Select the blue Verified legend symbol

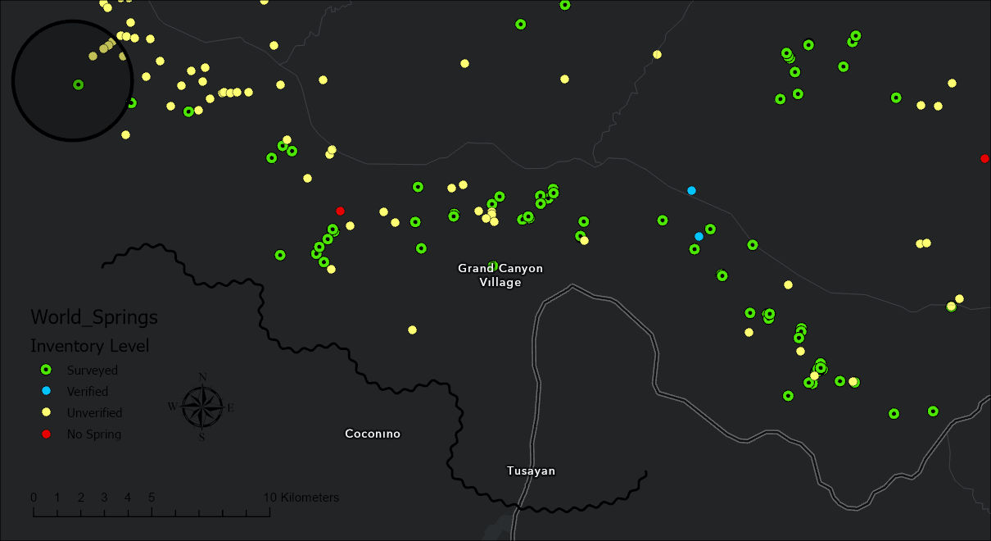pyautogui.click(x=47, y=392)
